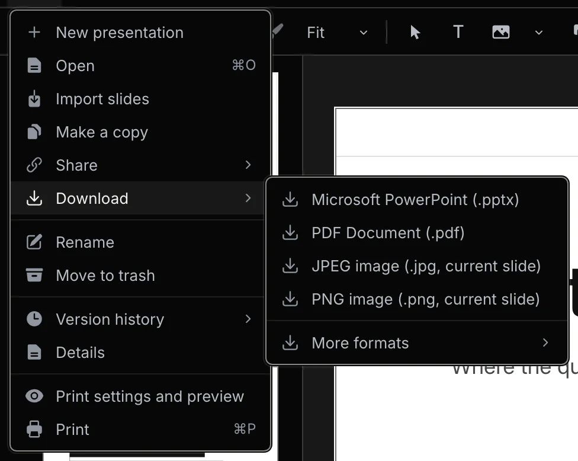Click the plus icon beside New presentation

tap(34, 33)
